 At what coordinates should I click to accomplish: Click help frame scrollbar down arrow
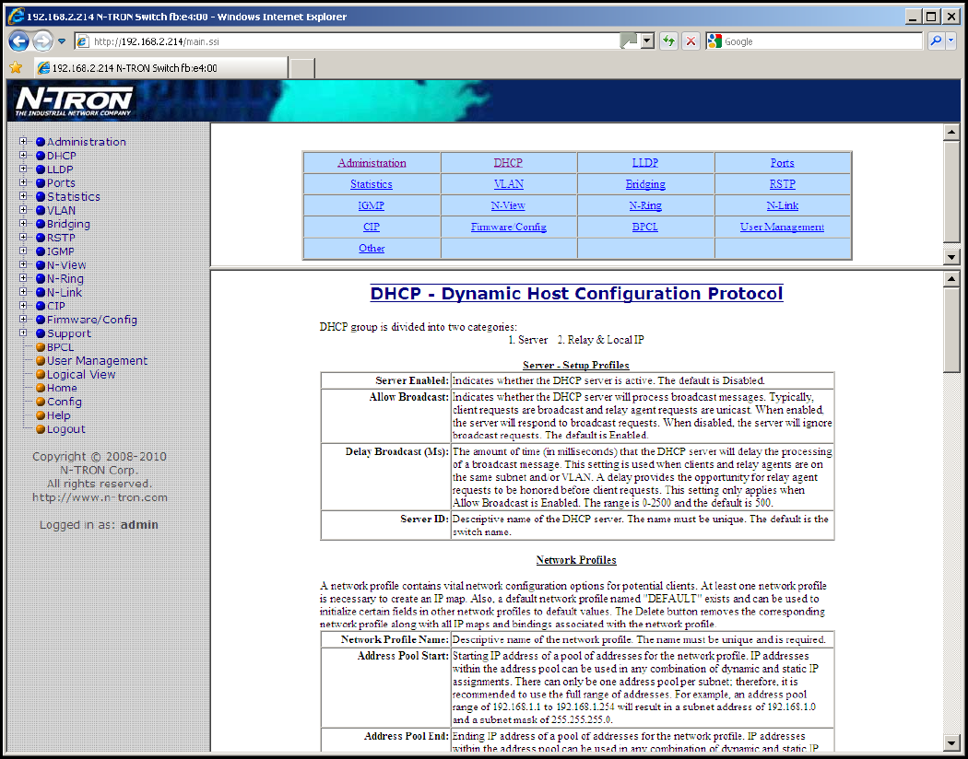(x=951, y=742)
